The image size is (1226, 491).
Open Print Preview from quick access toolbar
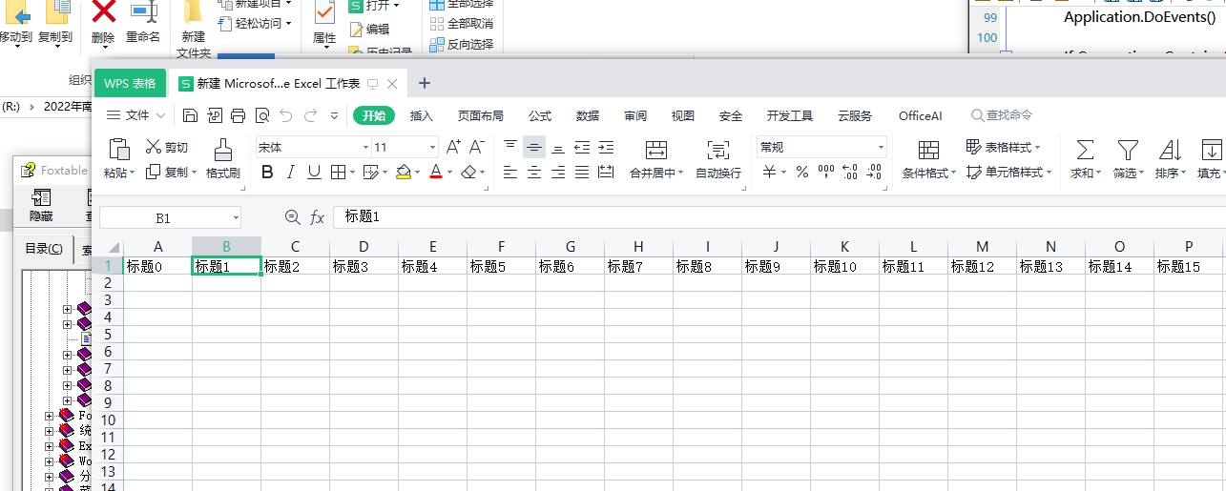(x=262, y=115)
